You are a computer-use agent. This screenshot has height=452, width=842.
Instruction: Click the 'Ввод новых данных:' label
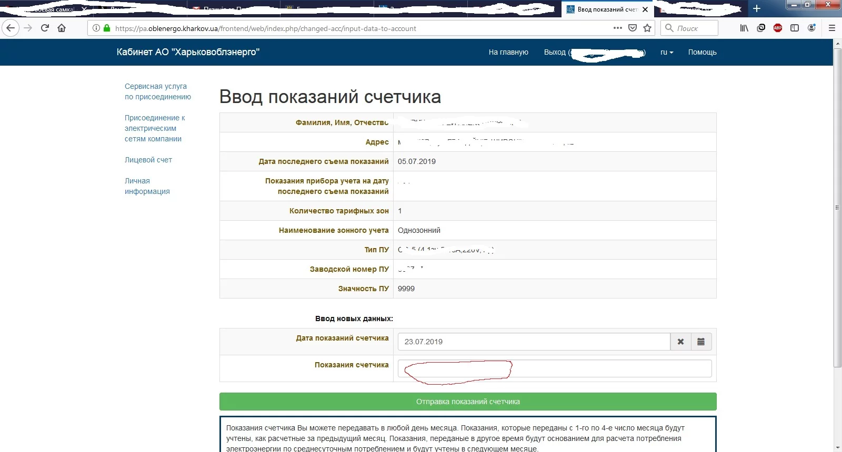click(x=354, y=319)
